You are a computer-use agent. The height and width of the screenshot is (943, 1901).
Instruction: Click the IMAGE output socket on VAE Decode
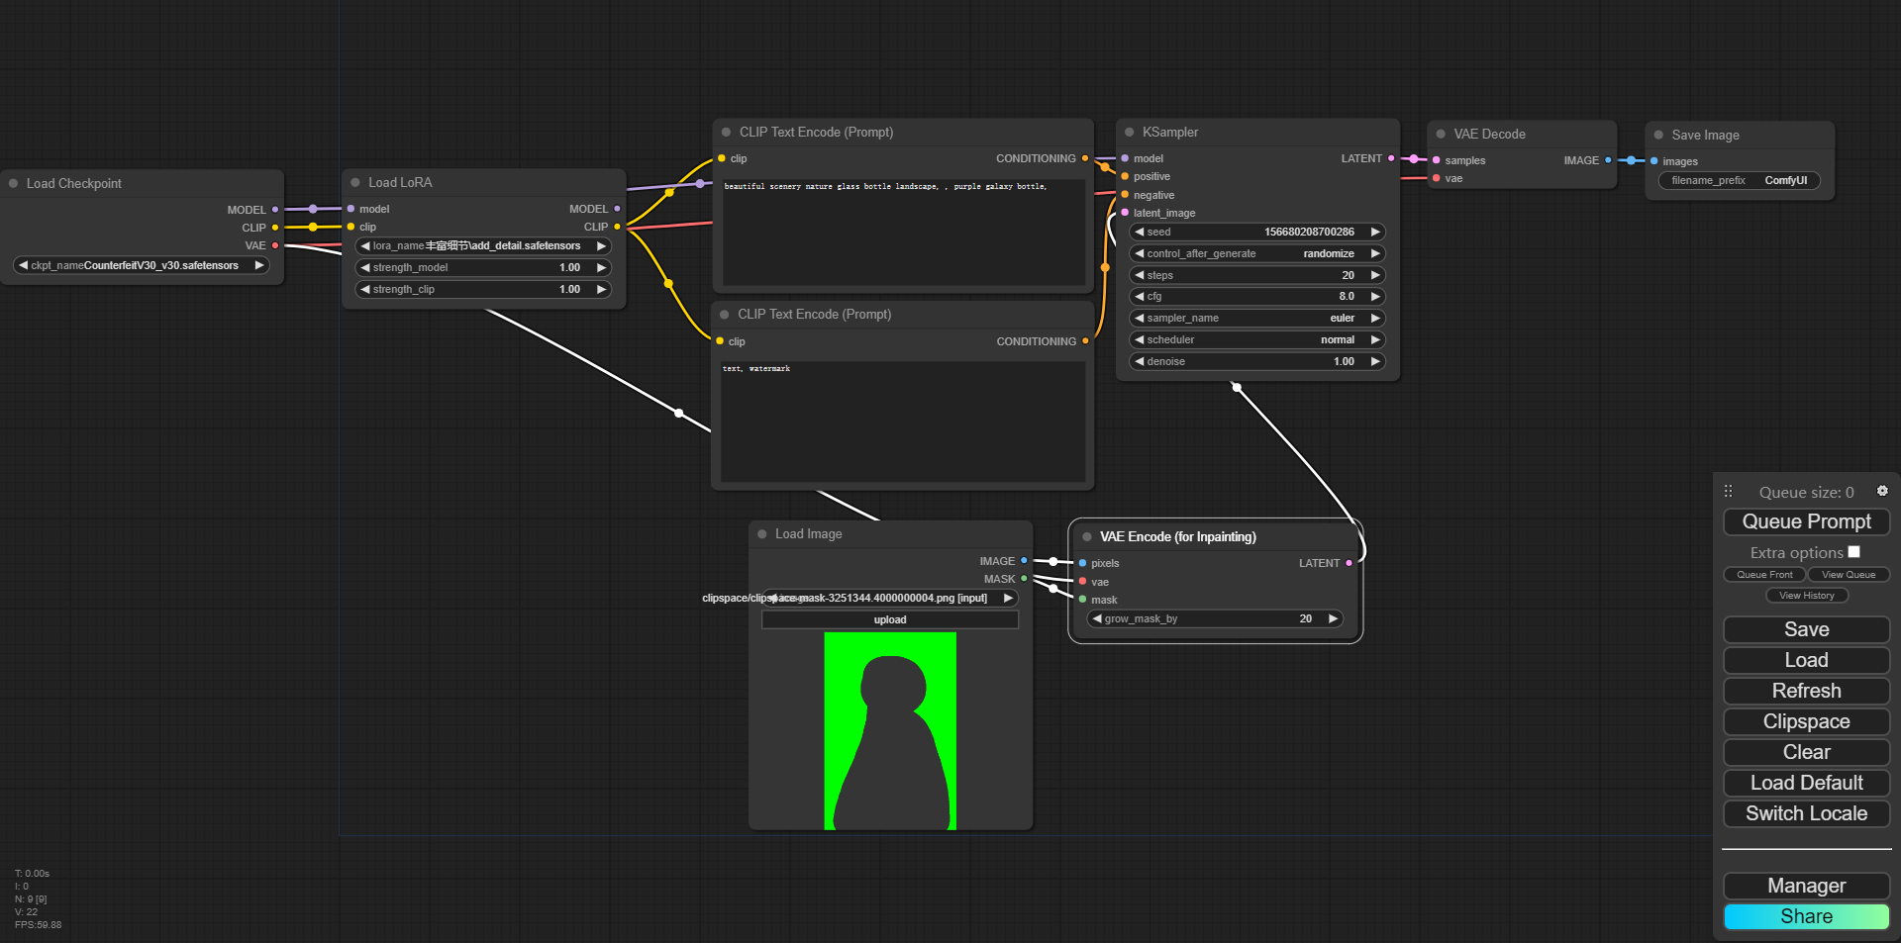(1608, 159)
